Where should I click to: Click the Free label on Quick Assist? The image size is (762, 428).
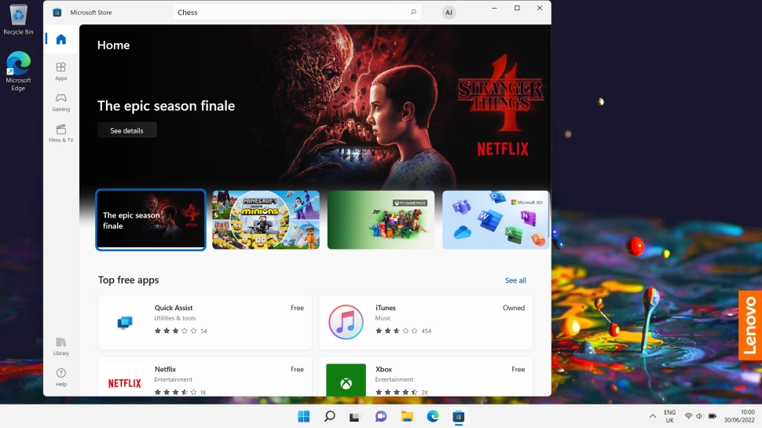point(297,308)
